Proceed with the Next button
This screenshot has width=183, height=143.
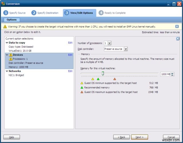click(140, 137)
